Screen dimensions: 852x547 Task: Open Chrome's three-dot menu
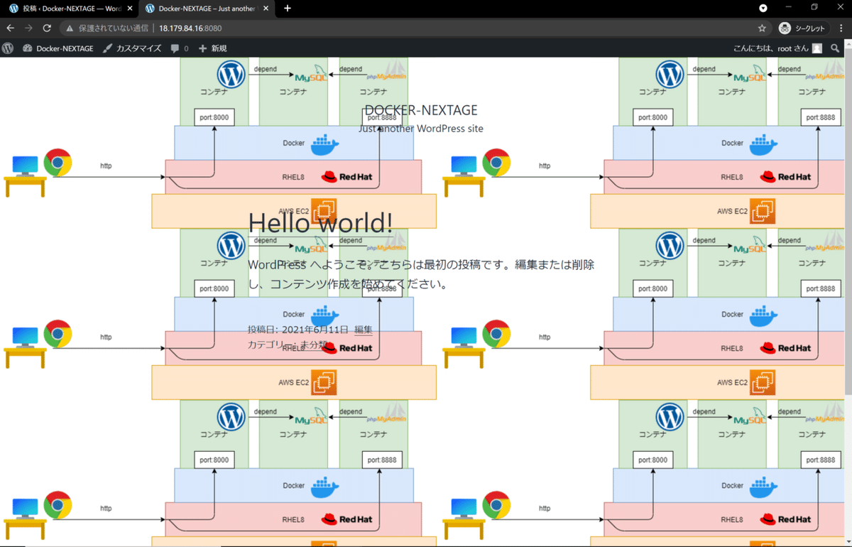[x=841, y=28]
